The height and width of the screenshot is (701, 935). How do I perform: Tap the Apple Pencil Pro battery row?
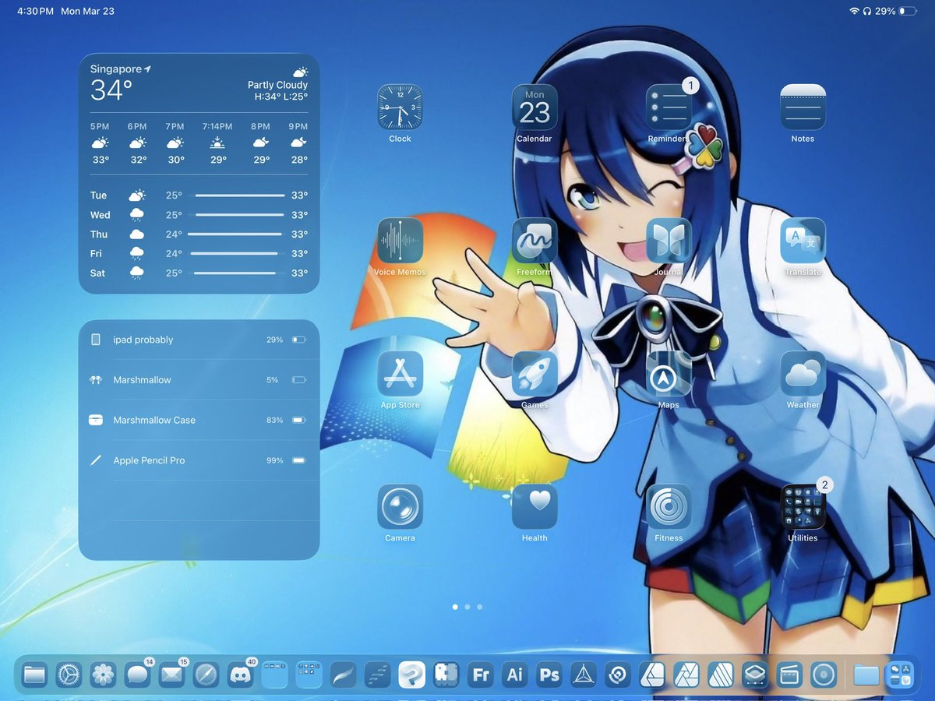click(x=199, y=460)
